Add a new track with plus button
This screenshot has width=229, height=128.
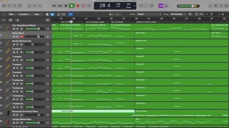4,20
